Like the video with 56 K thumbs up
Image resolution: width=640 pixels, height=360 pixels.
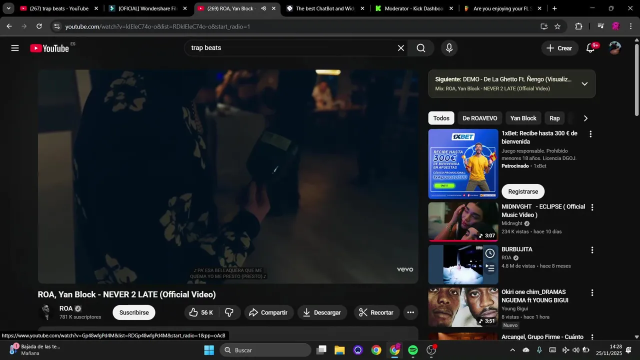(201, 312)
